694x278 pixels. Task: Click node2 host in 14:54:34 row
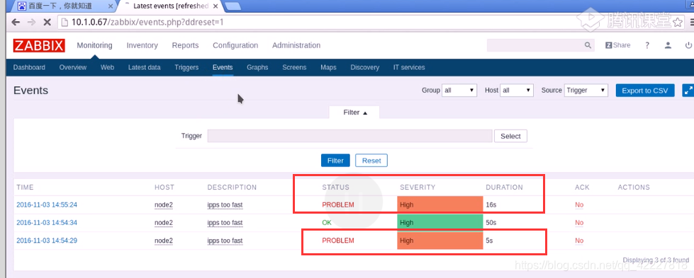click(x=163, y=222)
